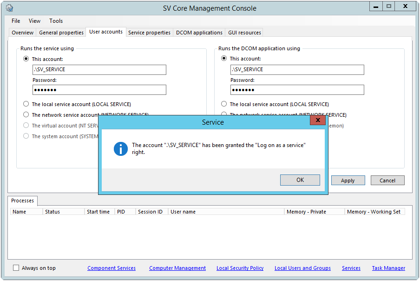
Task: Switch to the General properties tab
Action: [x=61, y=33]
